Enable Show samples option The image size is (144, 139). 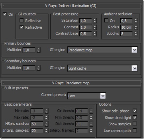click(x=135, y=124)
